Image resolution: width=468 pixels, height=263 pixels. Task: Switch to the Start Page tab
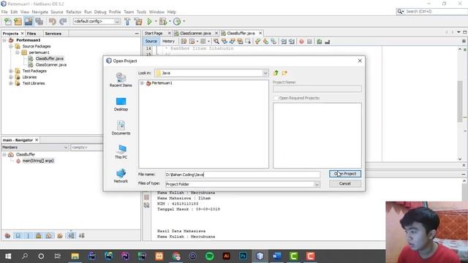154,34
